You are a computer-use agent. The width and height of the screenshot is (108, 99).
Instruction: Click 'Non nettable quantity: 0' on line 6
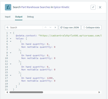coord(38,47)
